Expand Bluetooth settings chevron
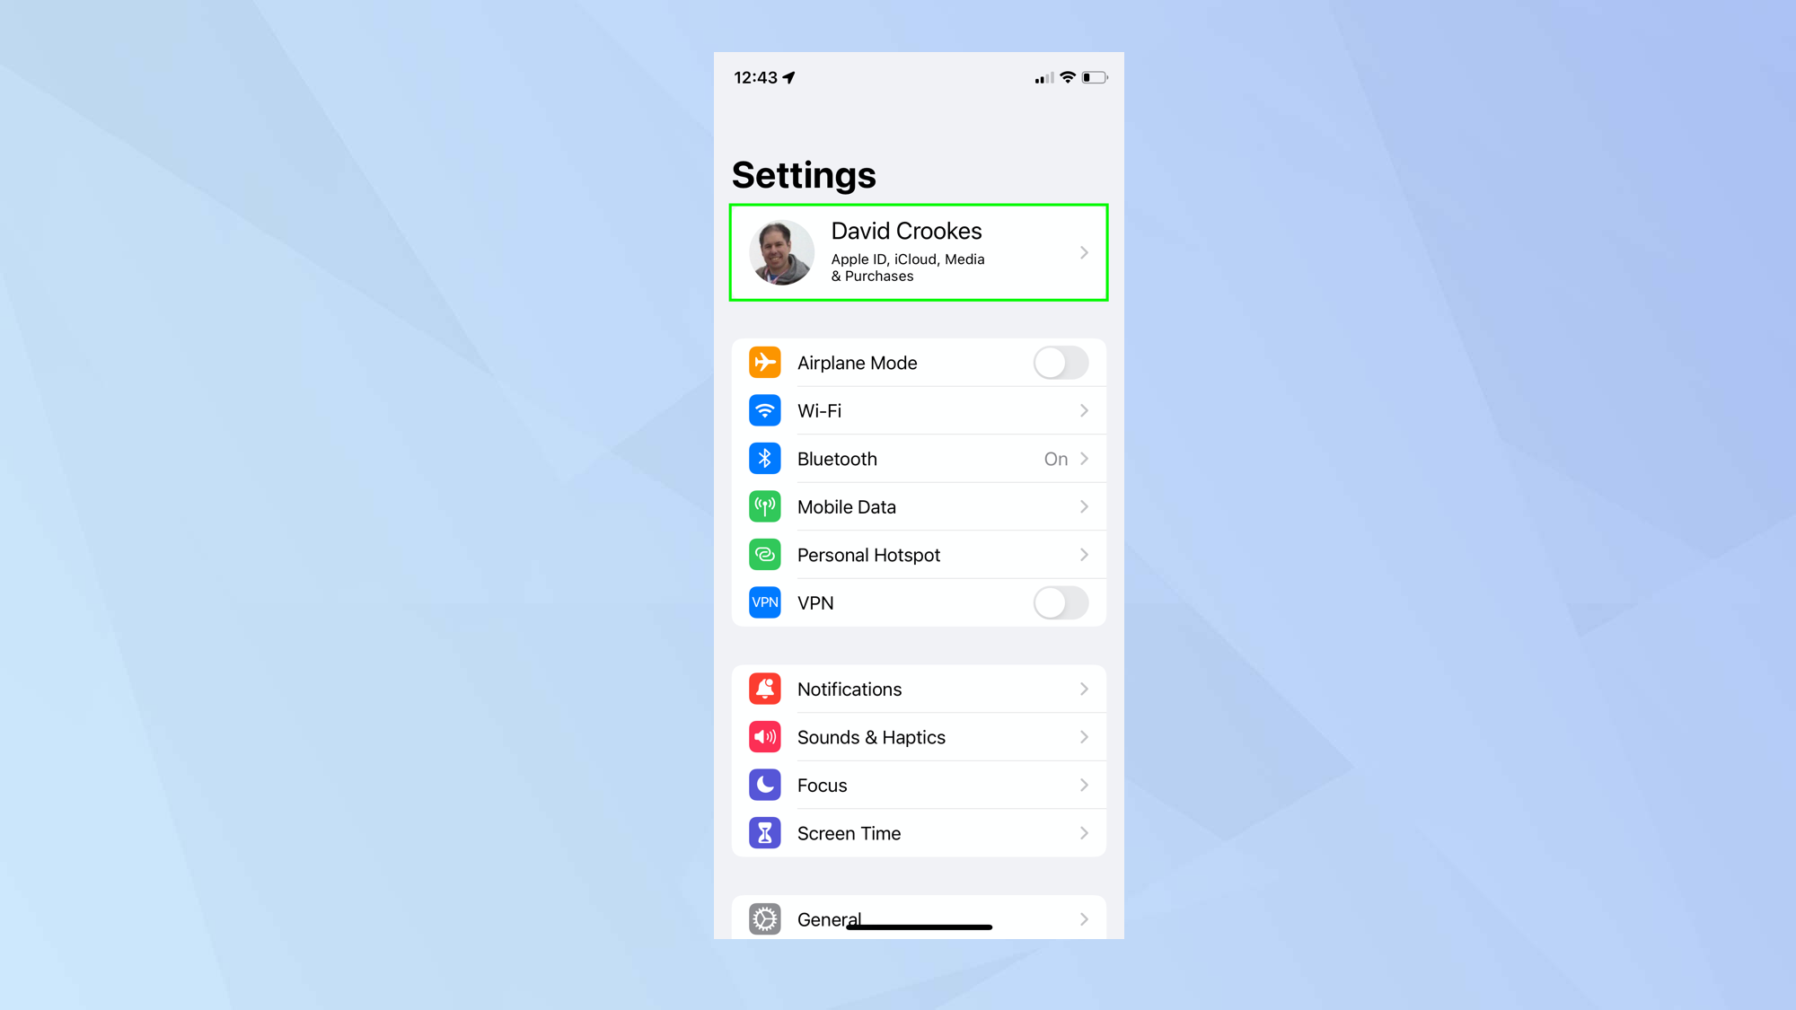1796x1010 pixels. [1084, 459]
